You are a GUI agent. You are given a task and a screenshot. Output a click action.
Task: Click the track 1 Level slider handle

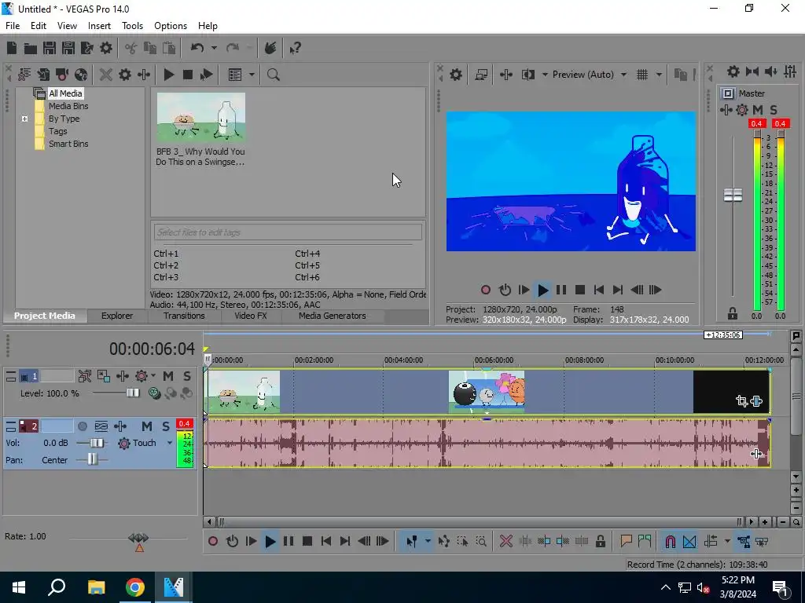pyautogui.click(x=133, y=393)
